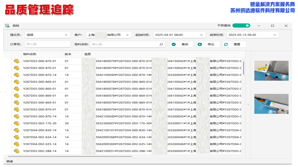Click the part icon for row Y267D03-002-288-14

pyautogui.click(x=16, y=151)
